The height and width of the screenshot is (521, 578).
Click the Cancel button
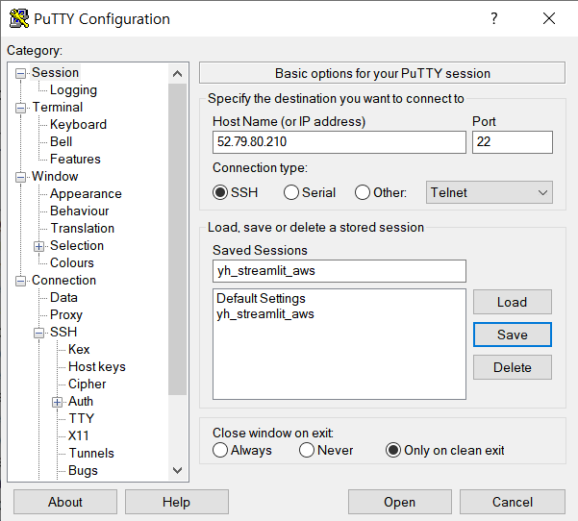click(513, 502)
